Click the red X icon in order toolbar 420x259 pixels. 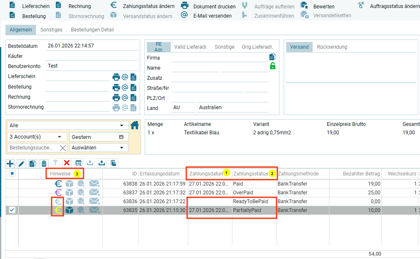(x=67, y=163)
